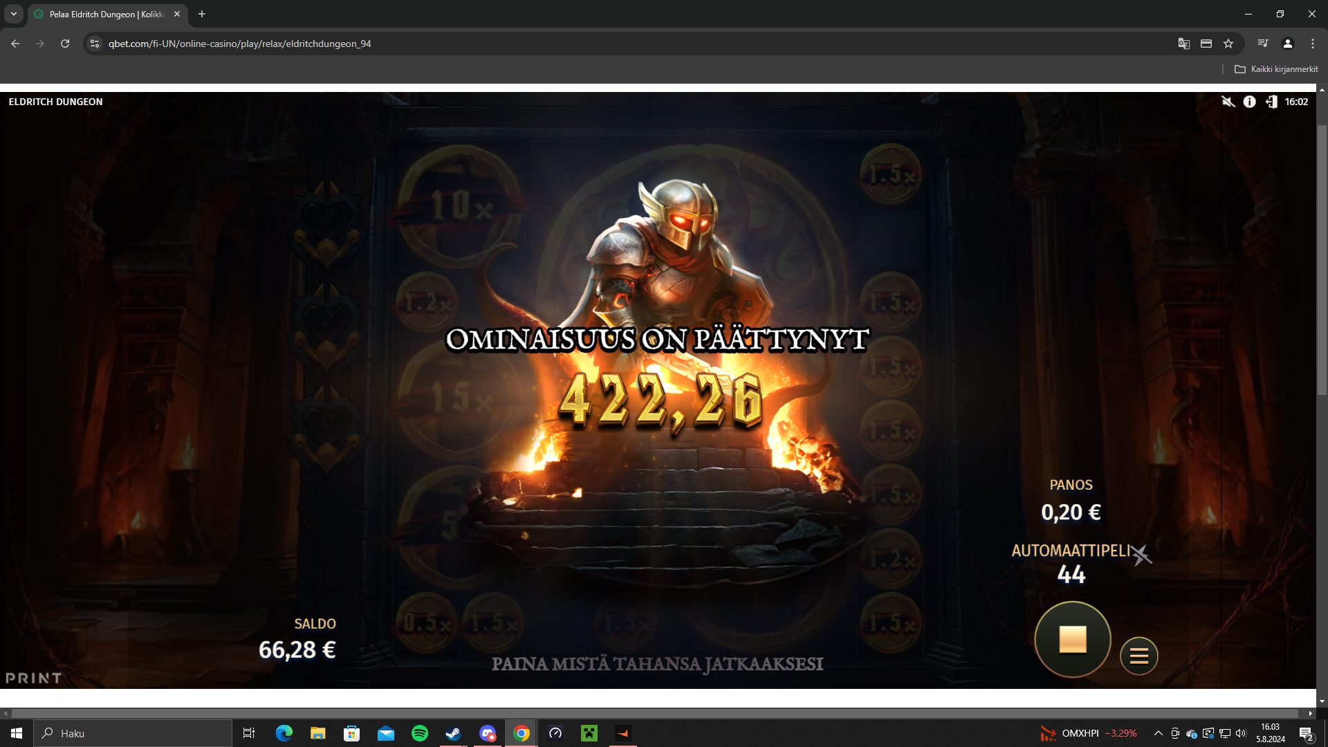Screen dimensions: 1328x747
Task: Open saved payment methods icon
Action: tap(1206, 44)
